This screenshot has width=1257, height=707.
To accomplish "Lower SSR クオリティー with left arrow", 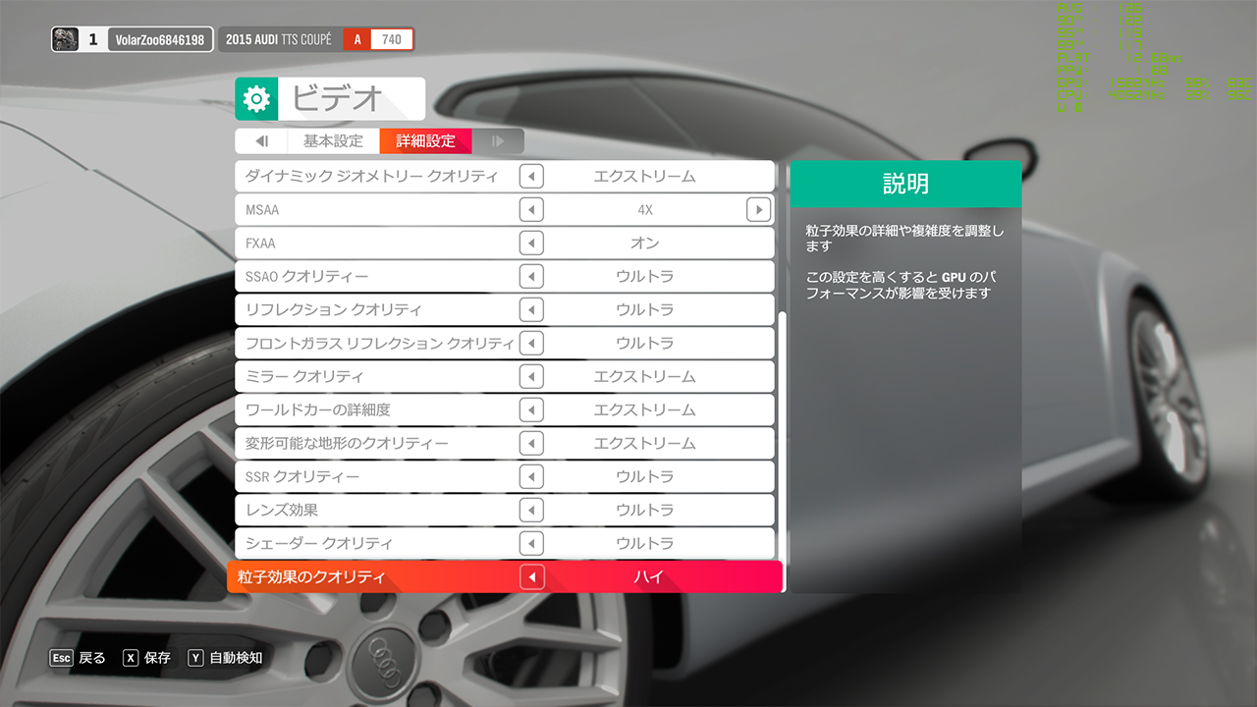I will tap(530, 477).
